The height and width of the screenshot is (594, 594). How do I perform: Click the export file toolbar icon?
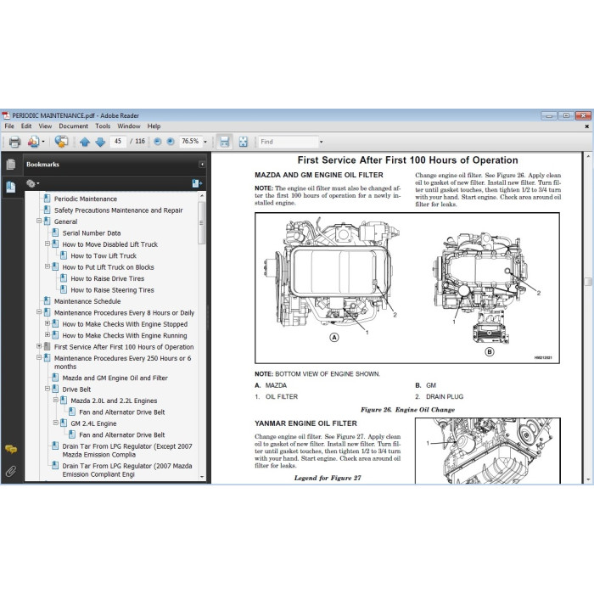[33, 142]
